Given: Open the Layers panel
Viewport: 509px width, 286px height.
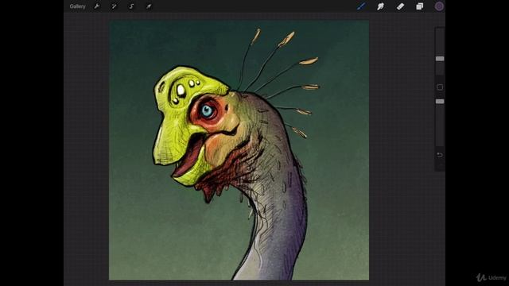Looking at the screenshot, I should [420, 6].
